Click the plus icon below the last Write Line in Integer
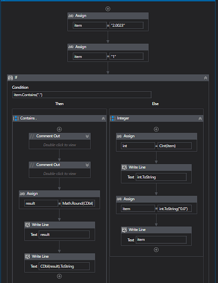This screenshot has height=283, width=218. point(156,250)
